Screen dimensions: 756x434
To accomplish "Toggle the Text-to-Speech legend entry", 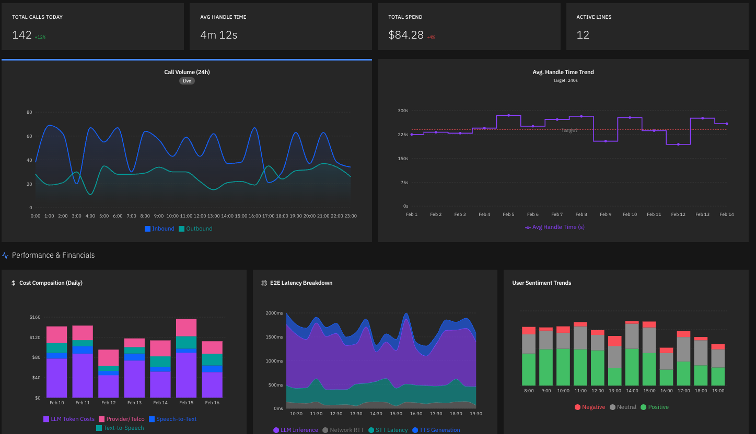I will [x=120, y=428].
